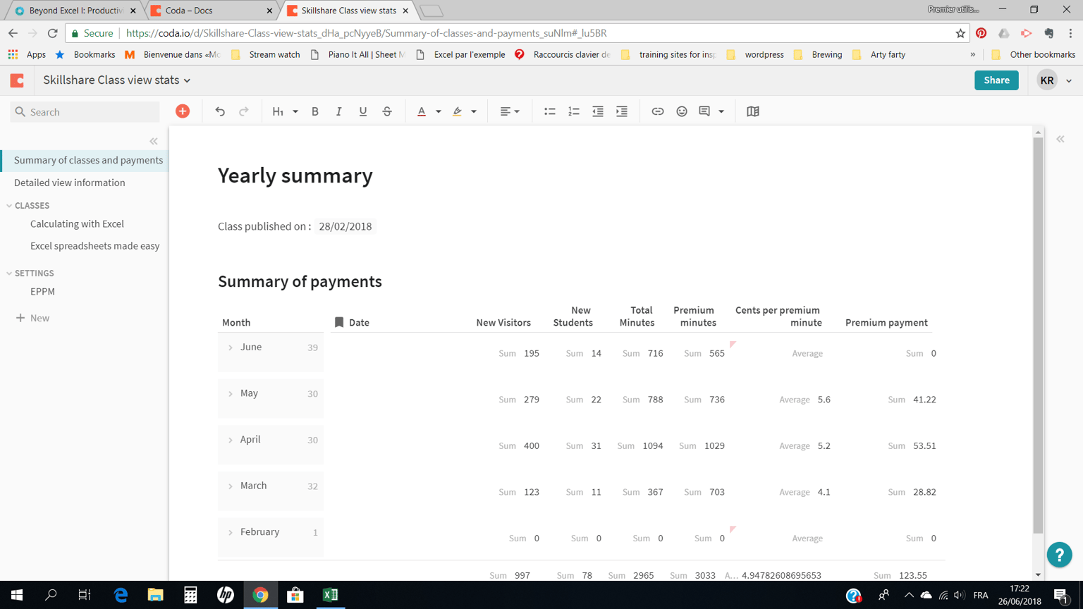Image resolution: width=1083 pixels, height=609 pixels.
Task: Open the Skillshare Class view stats title dropdown
Action: [188, 81]
